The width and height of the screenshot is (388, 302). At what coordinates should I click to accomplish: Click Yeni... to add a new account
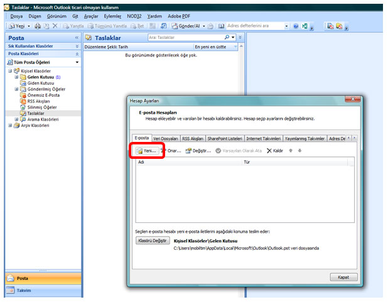147,151
